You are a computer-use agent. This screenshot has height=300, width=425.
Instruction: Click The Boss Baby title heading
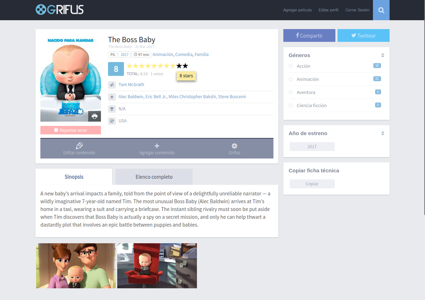coord(131,40)
